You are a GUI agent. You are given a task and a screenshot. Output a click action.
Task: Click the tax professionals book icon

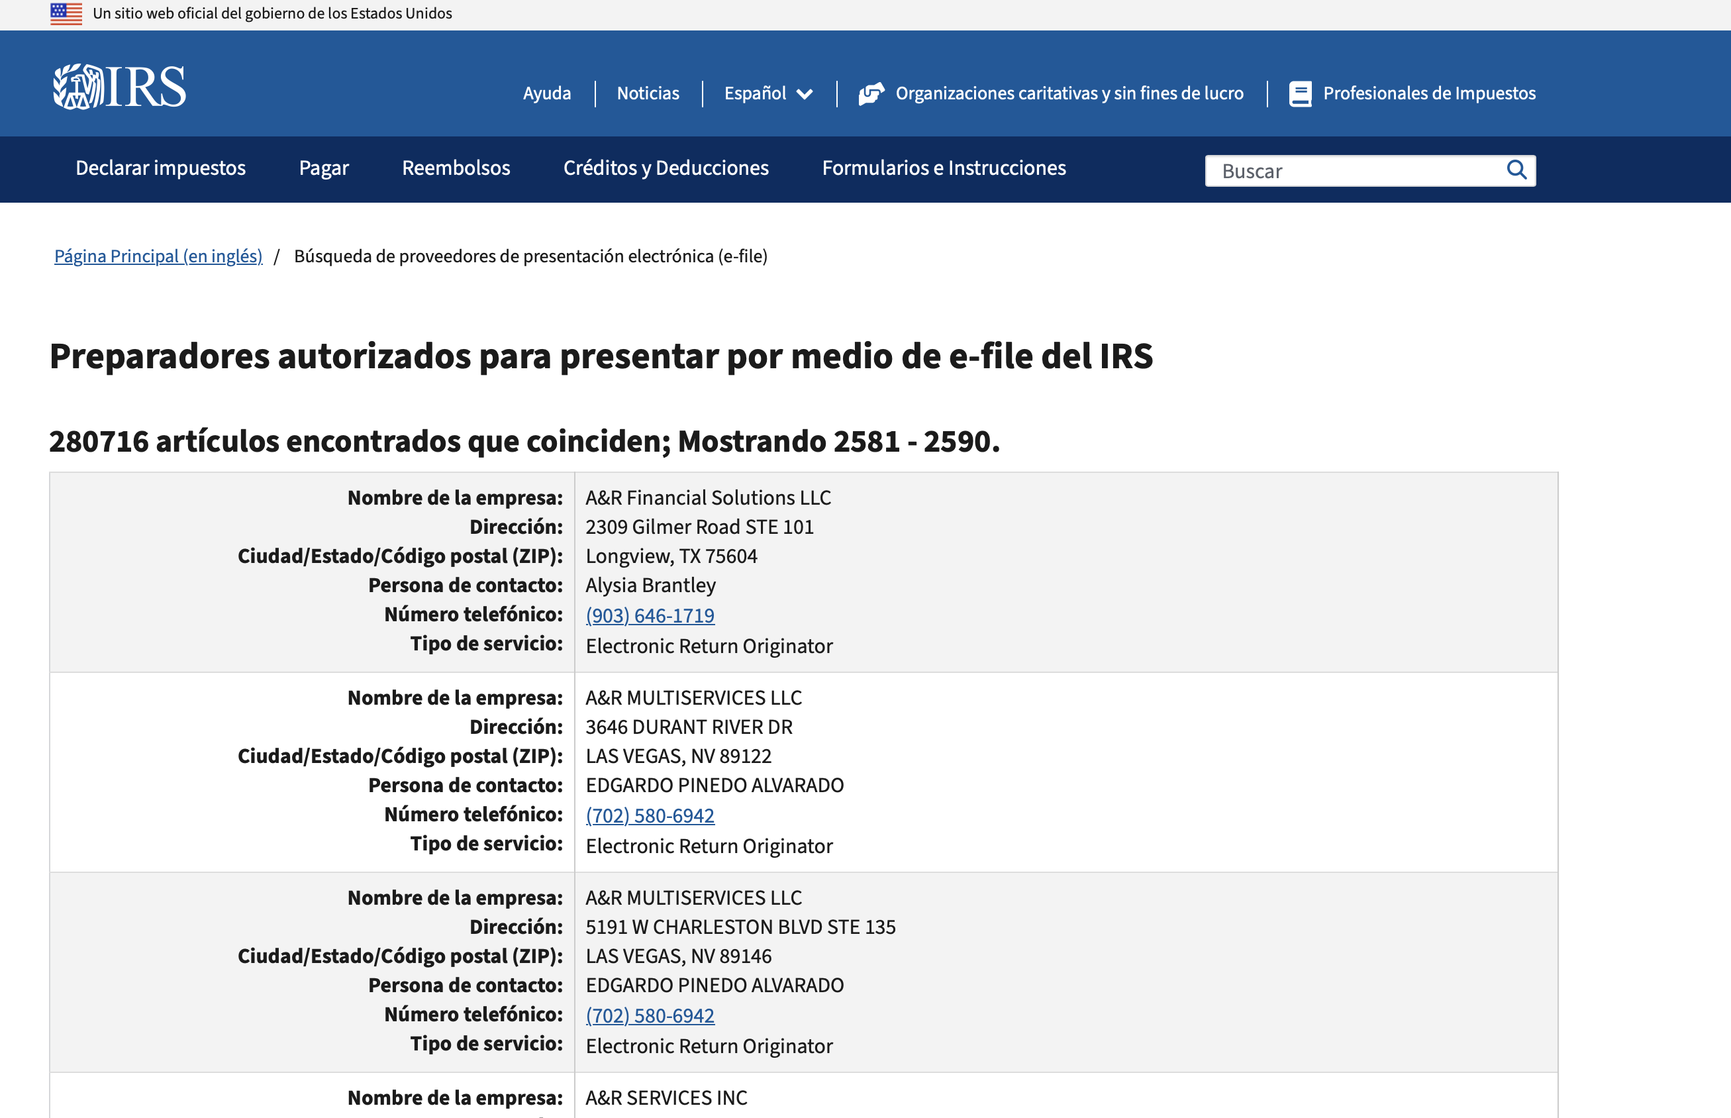1300,93
